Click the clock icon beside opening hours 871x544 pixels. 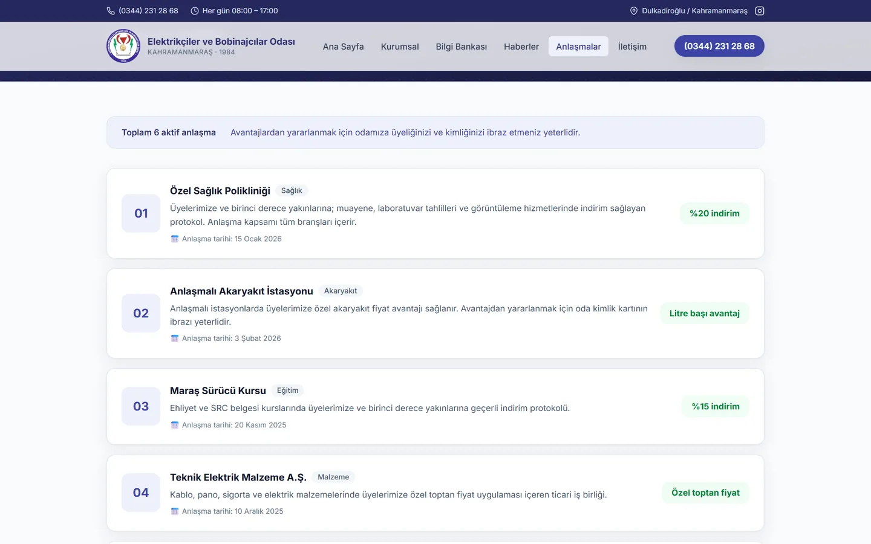195,11
